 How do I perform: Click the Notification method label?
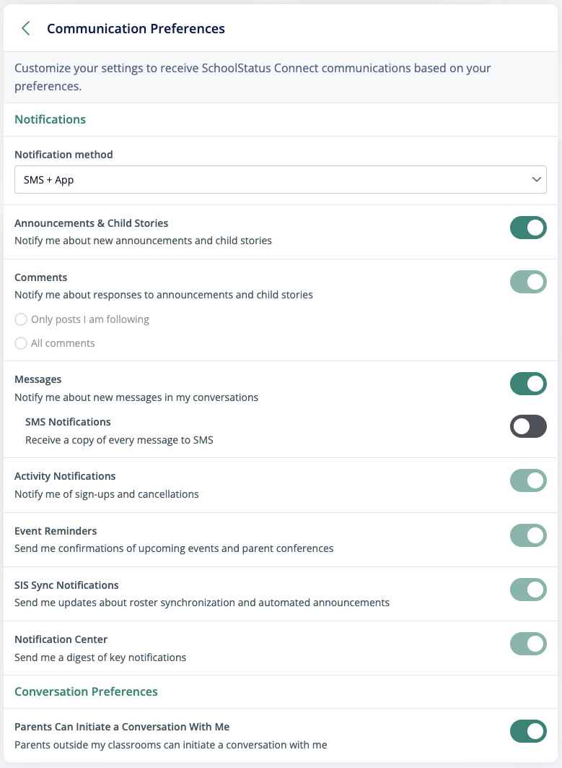(63, 155)
